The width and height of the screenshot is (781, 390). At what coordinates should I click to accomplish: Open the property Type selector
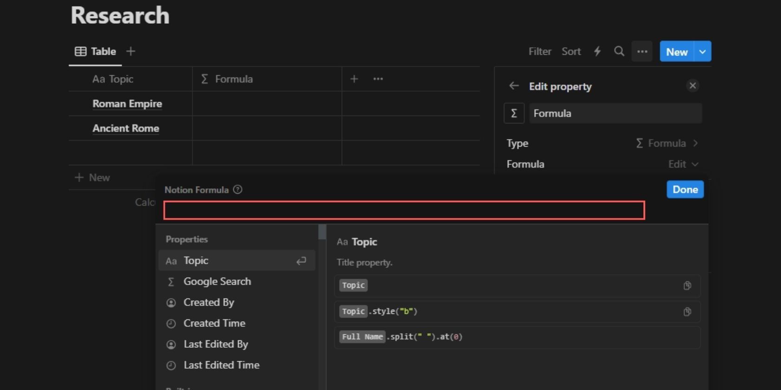[667, 143]
